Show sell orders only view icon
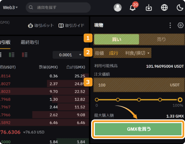The height and width of the screenshot is (144, 185). [25, 55]
